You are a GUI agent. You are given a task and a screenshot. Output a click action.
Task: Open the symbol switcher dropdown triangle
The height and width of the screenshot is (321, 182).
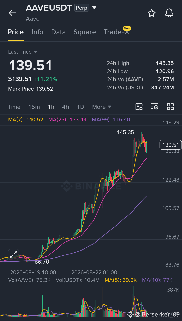click(x=94, y=8)
